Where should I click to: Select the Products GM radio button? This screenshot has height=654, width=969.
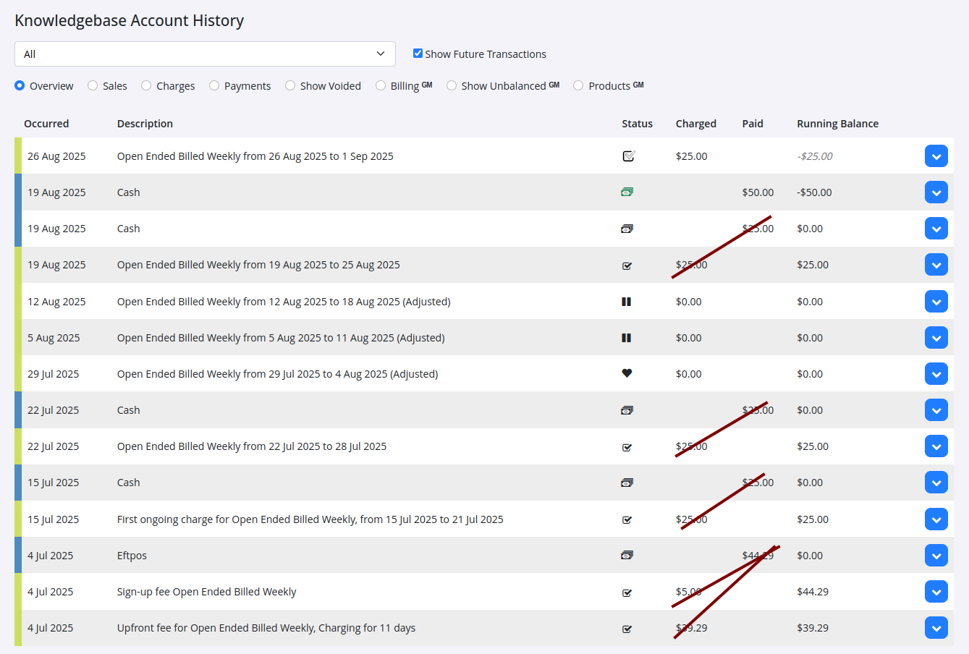[578, 85]
